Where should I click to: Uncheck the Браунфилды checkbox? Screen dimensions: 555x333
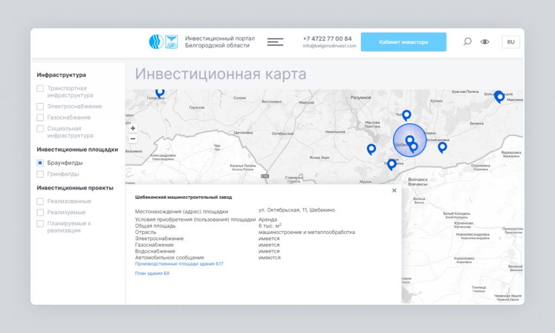40,163
